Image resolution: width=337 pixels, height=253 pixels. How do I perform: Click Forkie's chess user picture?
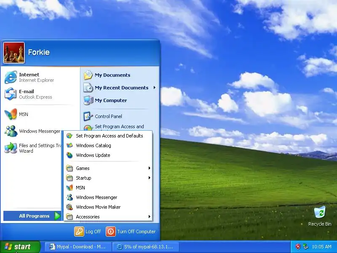point(14,53)
